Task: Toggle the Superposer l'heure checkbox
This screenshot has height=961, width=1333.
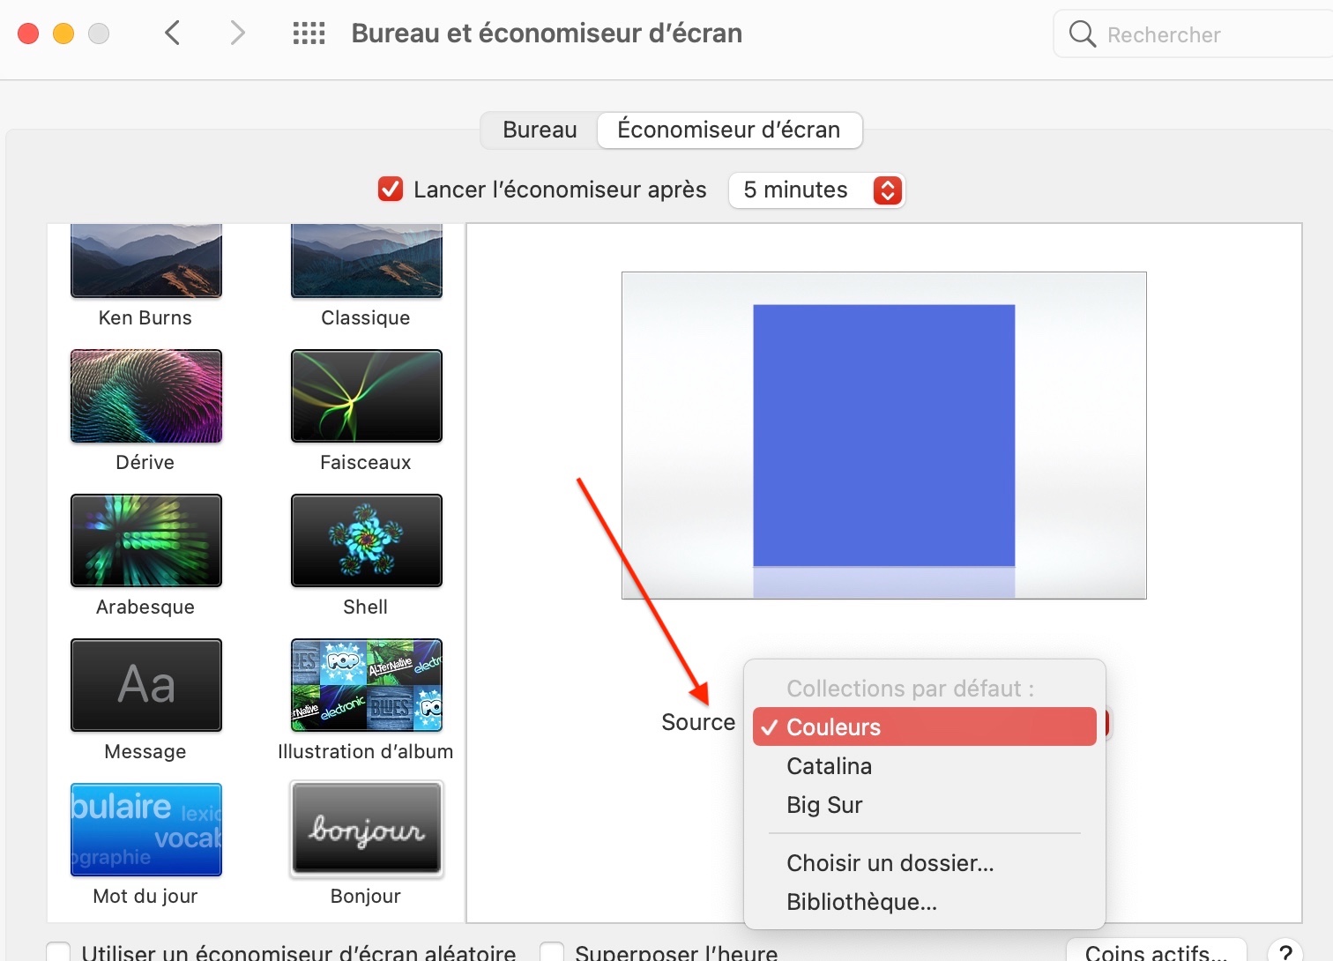Action: 552,952
